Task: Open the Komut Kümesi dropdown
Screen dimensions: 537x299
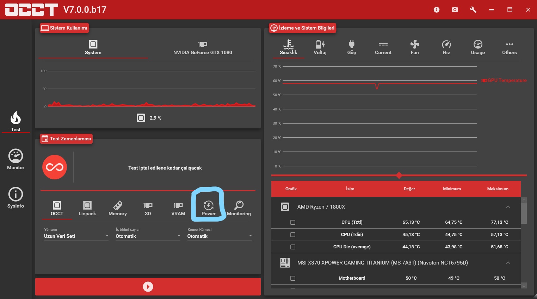Action: (x=220, y=236)
